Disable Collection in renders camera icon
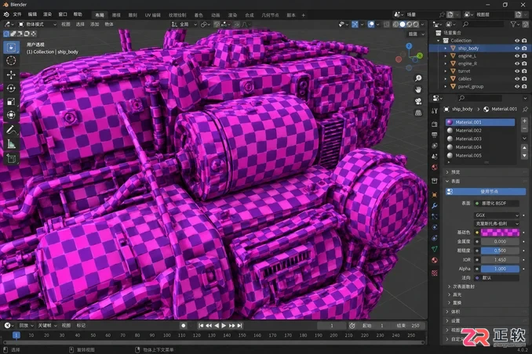This screenshot has height=354, width=532. [x=524, y=40]
